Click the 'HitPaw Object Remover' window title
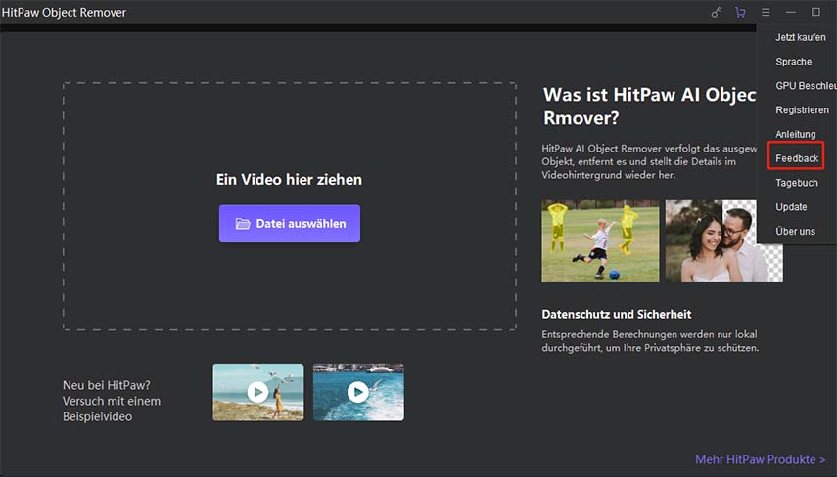The height and width of the screenshot is (477, 837). [x=64, y=13]
